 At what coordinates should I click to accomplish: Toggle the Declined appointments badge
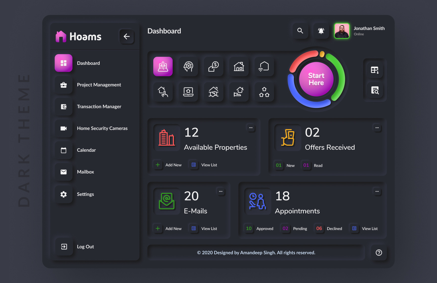tap(319, 228)
